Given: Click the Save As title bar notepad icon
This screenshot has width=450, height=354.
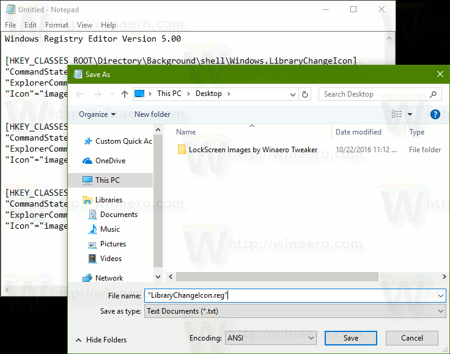Looking at the screenshot, I should (x=78, y=75).
